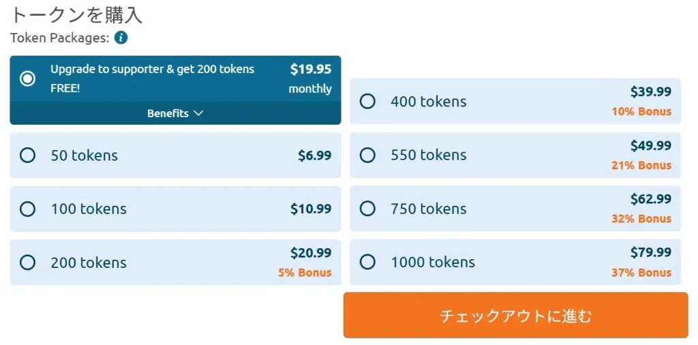This screenshot has height=345, width=698.
Task: Expand the Benefits chevron
Action: pyautogui.click(x=198, y=113)
